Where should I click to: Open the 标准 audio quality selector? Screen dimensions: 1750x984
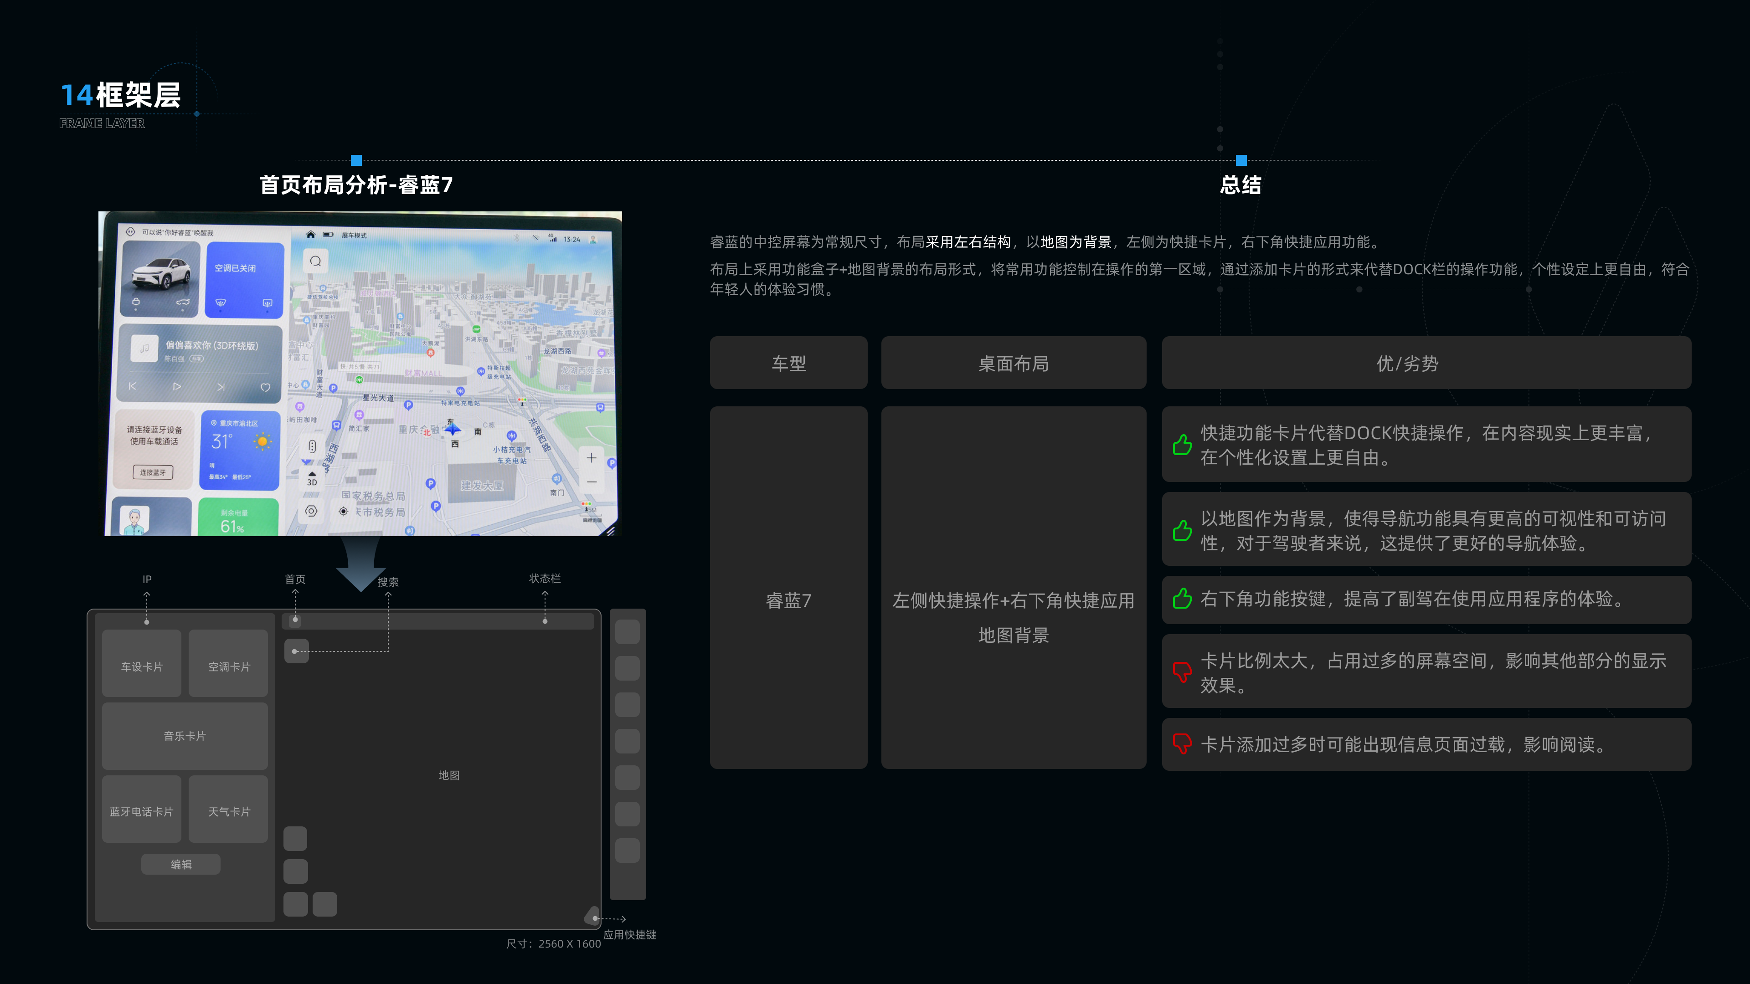(196, 359)
